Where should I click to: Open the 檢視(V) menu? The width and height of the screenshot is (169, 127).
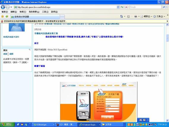(23, 12)
